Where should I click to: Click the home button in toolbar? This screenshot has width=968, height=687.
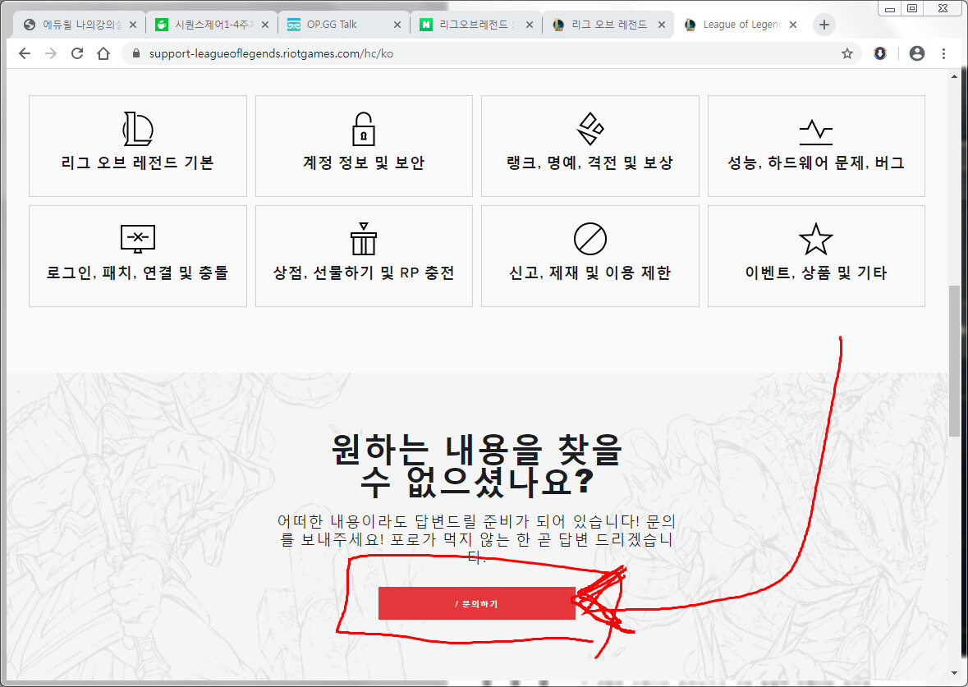tap(103, 53)
